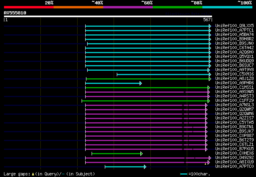Click the purple ~60% identity color band
The width and height of the screenshot is (256, 177).
pos(128,7)
